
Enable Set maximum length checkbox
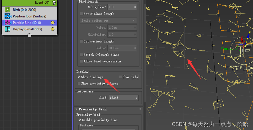(x=82, y=41)
